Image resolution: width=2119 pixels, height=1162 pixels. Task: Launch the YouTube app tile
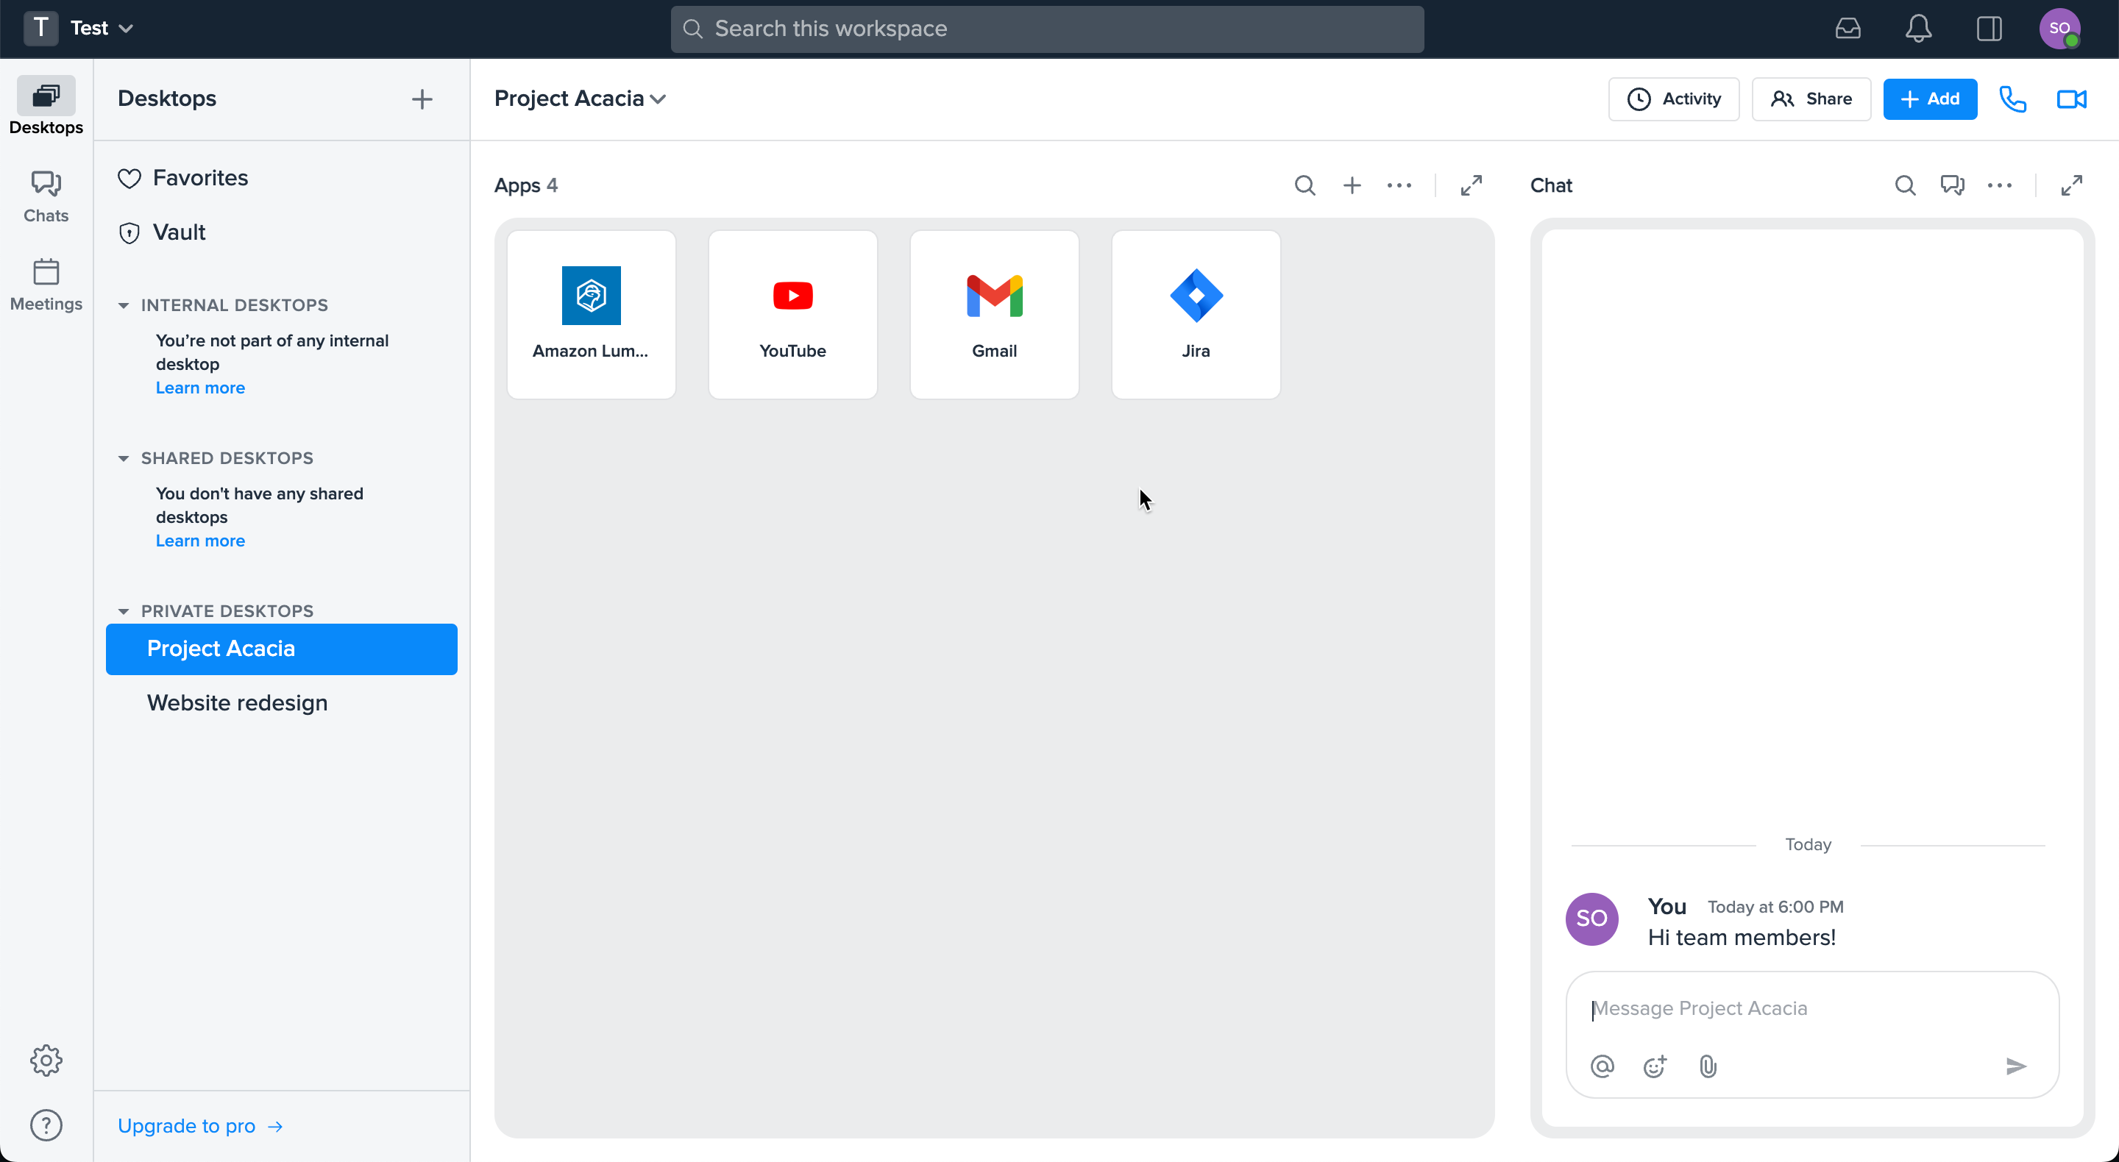coord(793,314)
